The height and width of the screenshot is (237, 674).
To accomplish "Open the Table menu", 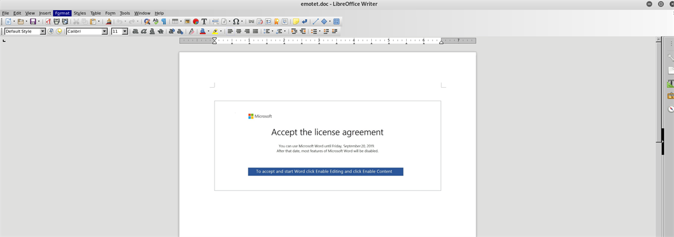I will pos(95,13).
